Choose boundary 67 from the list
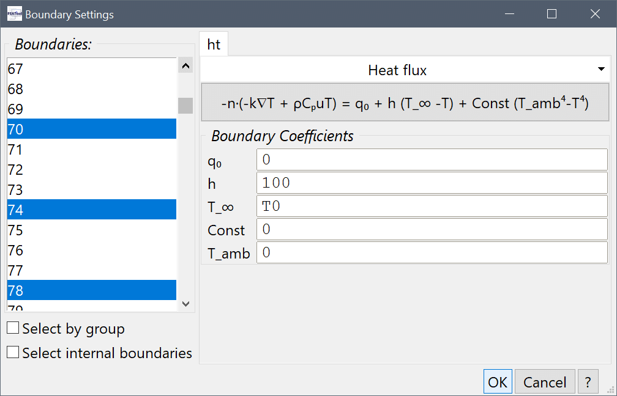 coord(92,69)
